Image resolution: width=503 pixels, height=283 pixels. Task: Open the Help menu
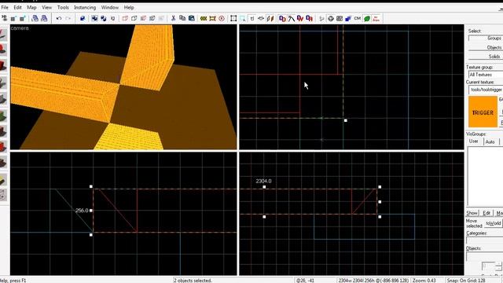coord(129,7)
